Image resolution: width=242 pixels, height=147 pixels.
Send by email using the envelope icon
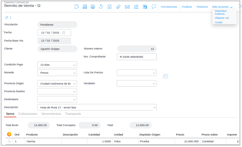(127, 7)
